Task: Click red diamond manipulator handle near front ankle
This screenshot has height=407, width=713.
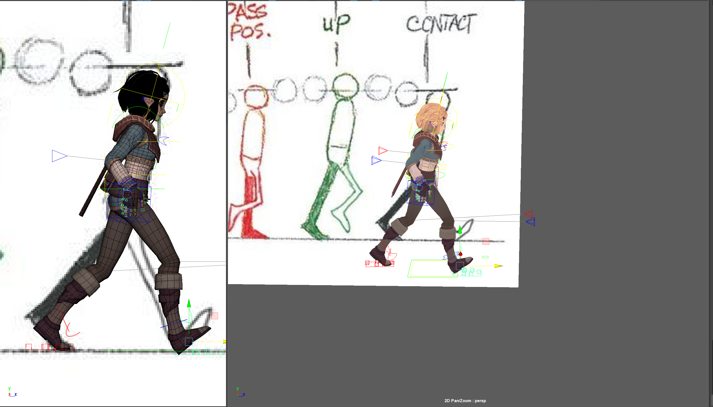Action: (461, 254)
